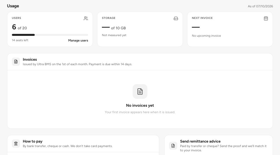The image size is (280, 155).
Task: Click the users icon in the Users card
Action: tap(86, 18)
